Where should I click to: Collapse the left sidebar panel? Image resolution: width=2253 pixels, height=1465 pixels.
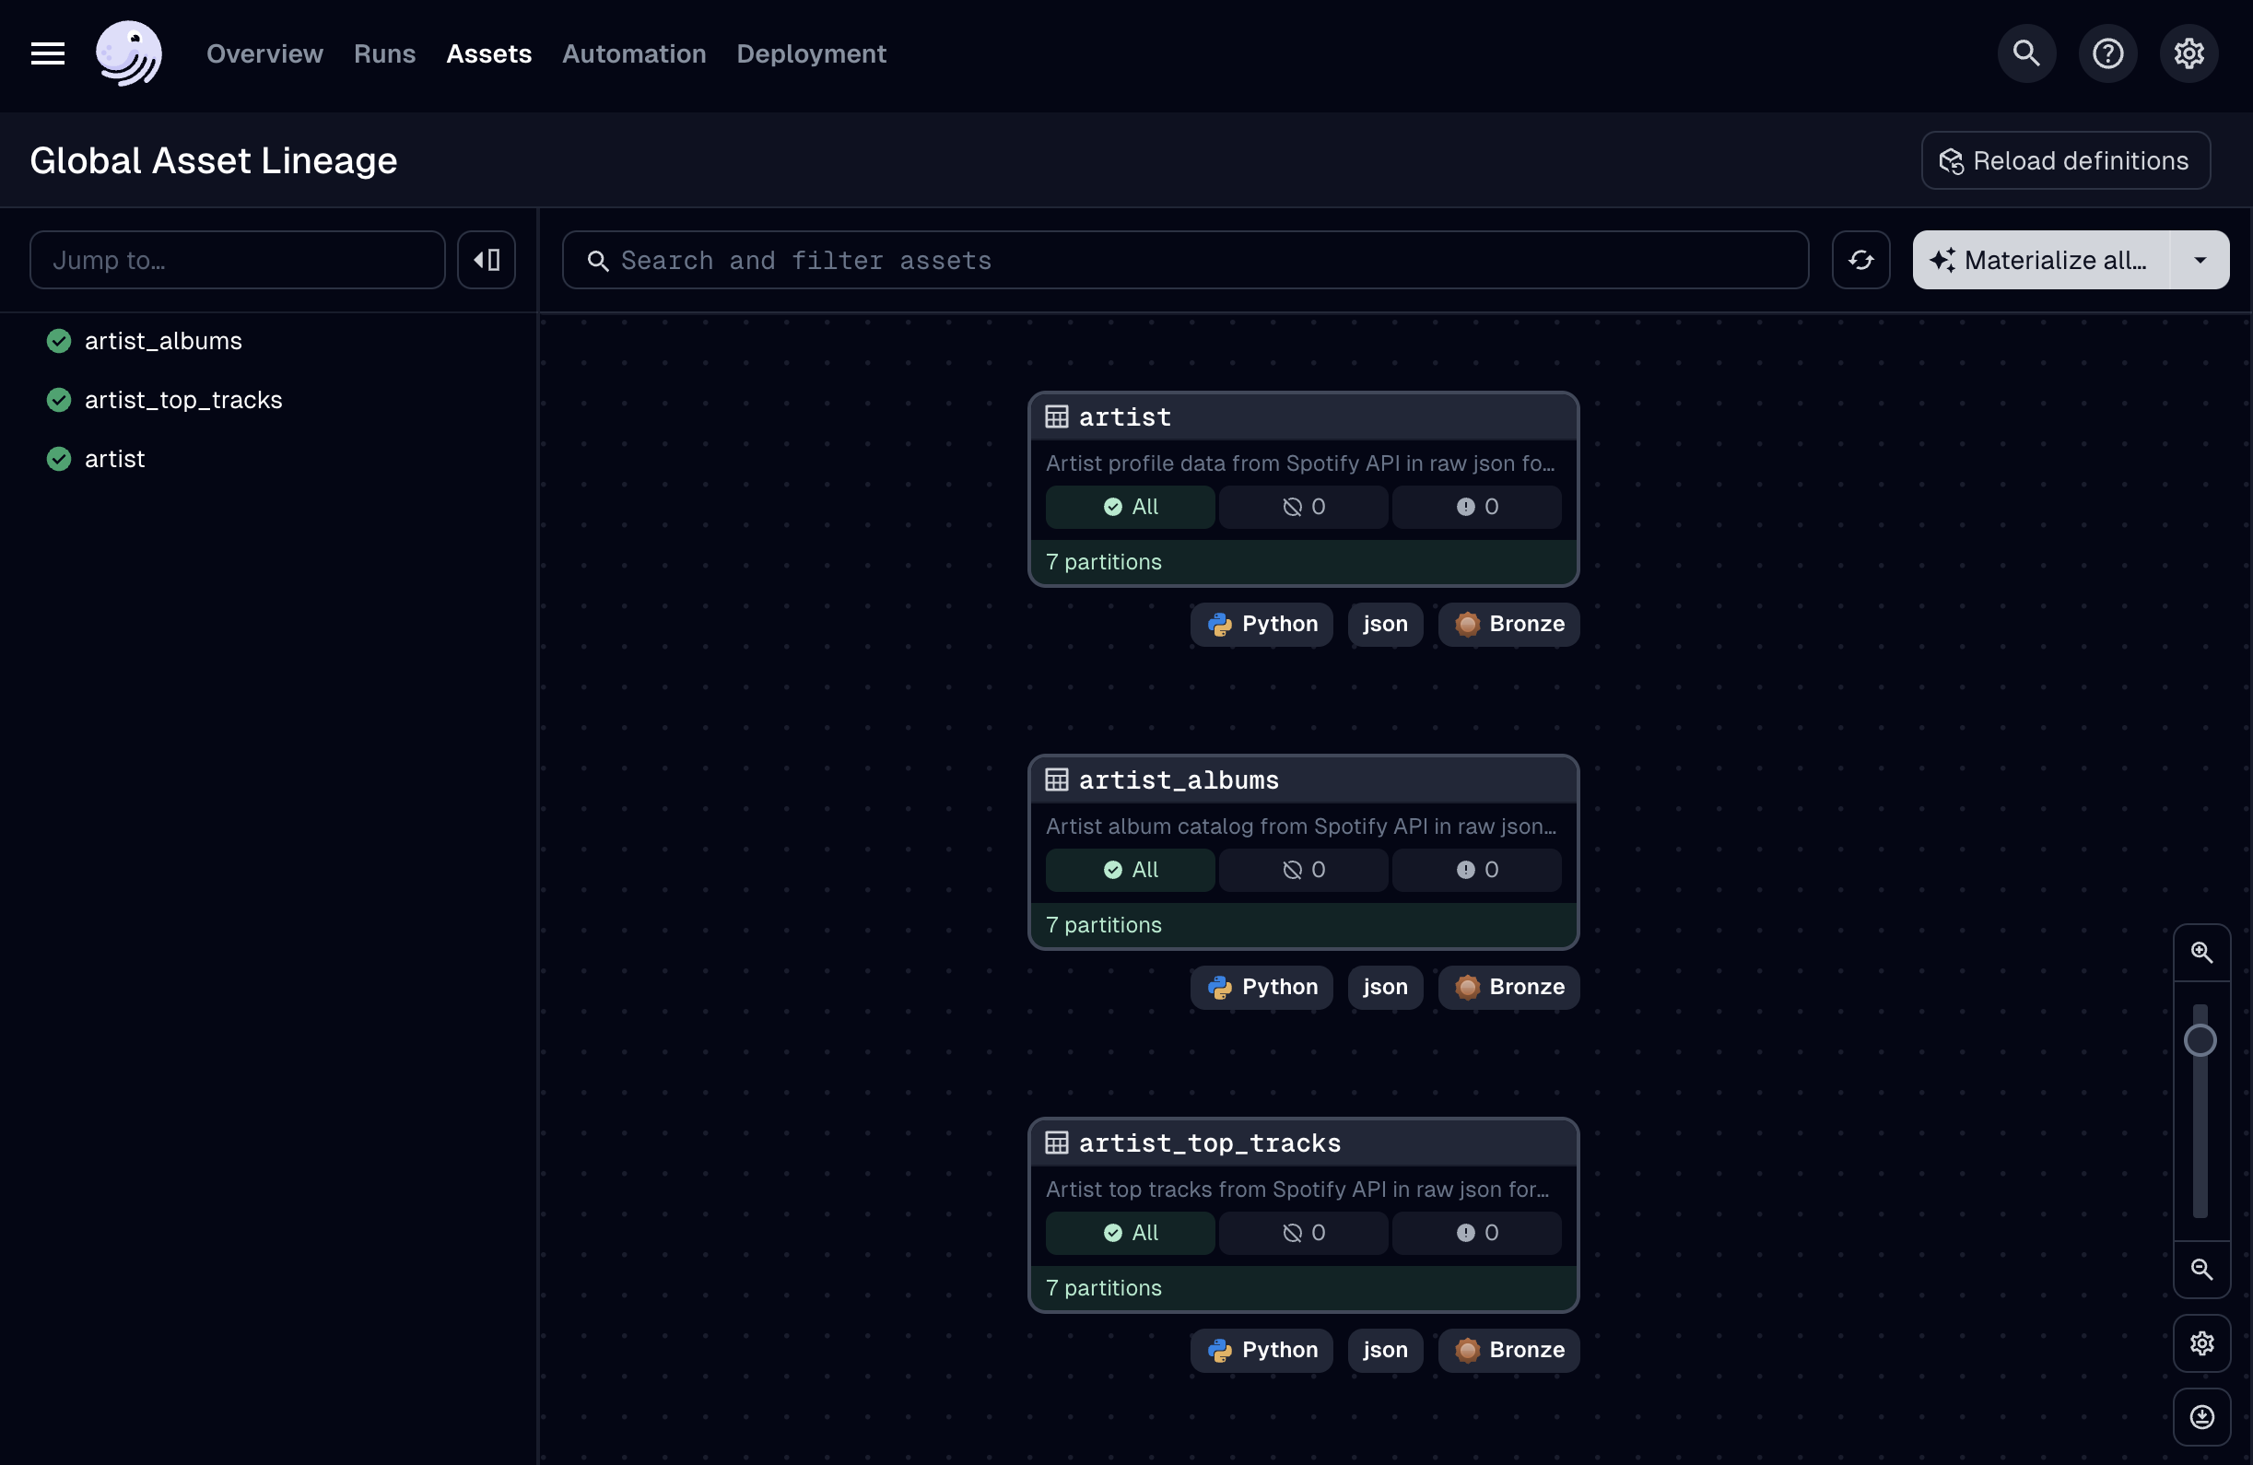[x=487, y=260]
